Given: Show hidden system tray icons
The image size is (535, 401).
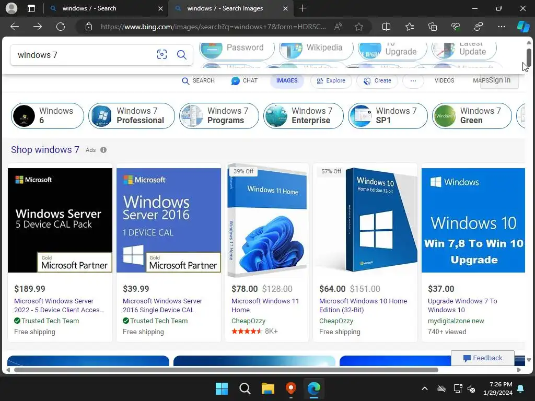Looking at the screenshot, I should pyautogui.click(x=425, y=388).
